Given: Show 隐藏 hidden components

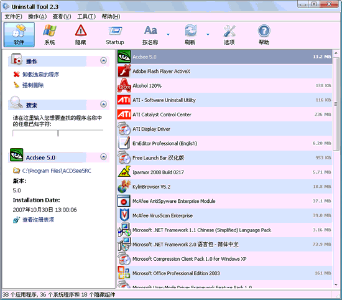Looking at the screenshot, I should point(81,34).
